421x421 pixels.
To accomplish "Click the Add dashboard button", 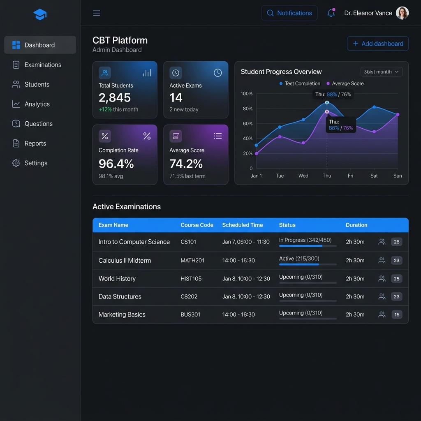I will point(378,44).
